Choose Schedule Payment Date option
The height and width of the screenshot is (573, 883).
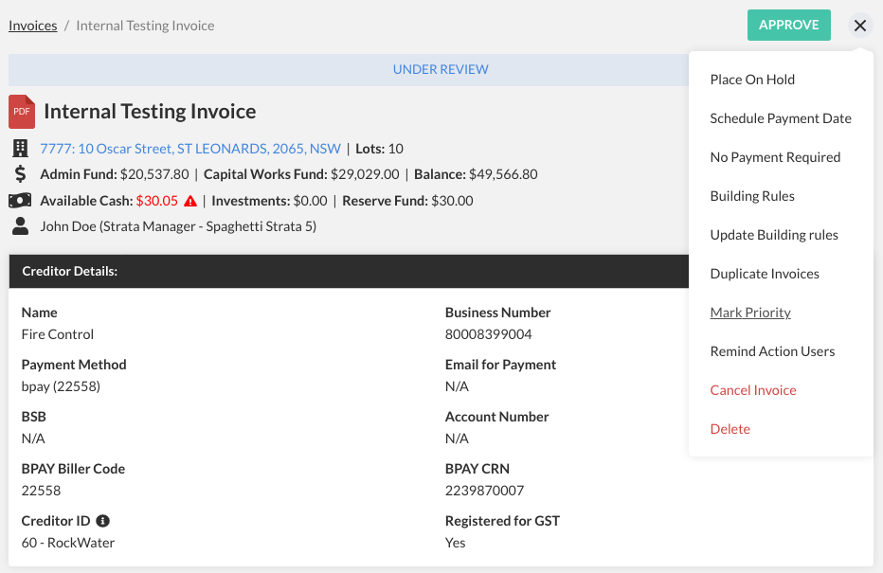tap(781, 118)
